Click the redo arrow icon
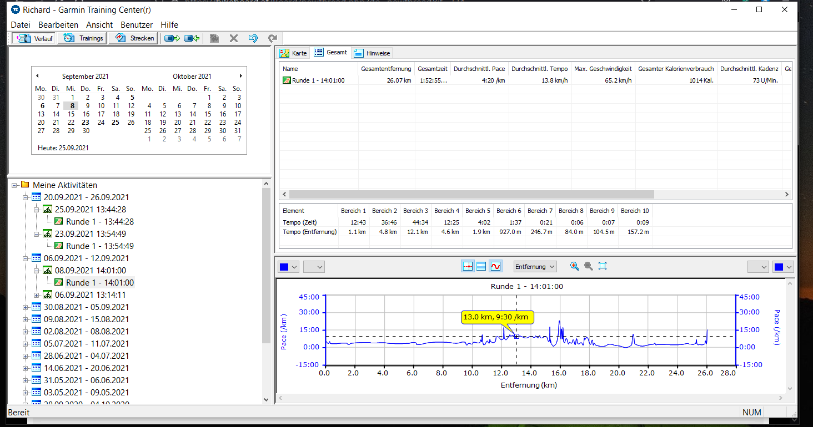This screenshot has width=813, height=427. click(x=272, y=38)
